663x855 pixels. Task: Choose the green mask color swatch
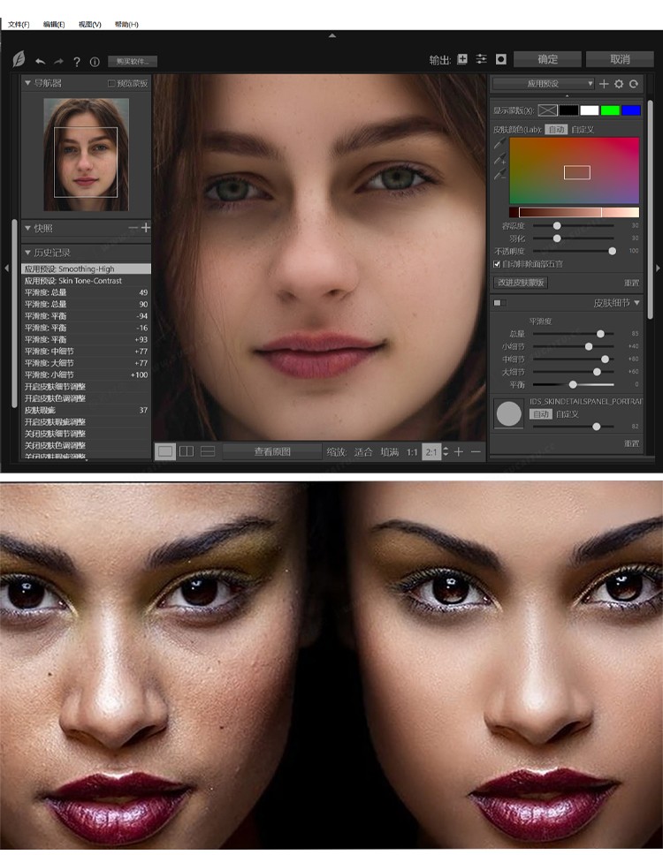[x=610, y=110]
